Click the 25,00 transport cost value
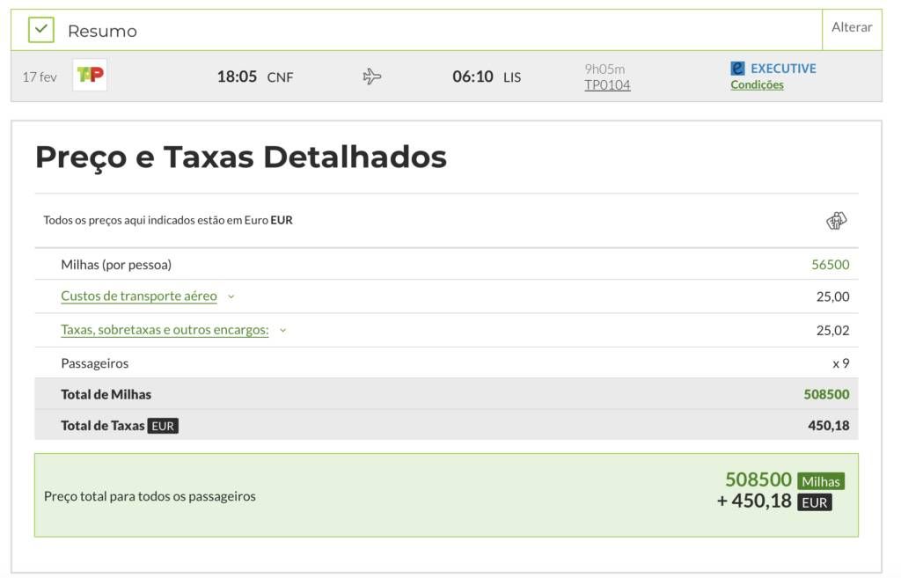Screen dimensions: 901x578 pyautogui.click(x=832, y=296)
